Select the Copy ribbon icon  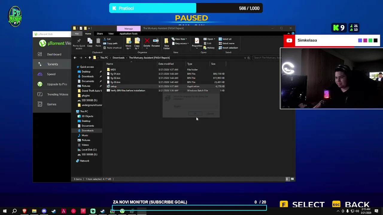point(90,43)
